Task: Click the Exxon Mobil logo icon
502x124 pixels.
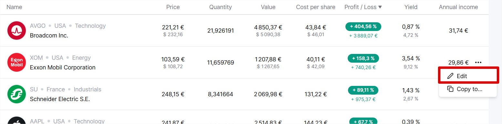Action: [16, 62]
